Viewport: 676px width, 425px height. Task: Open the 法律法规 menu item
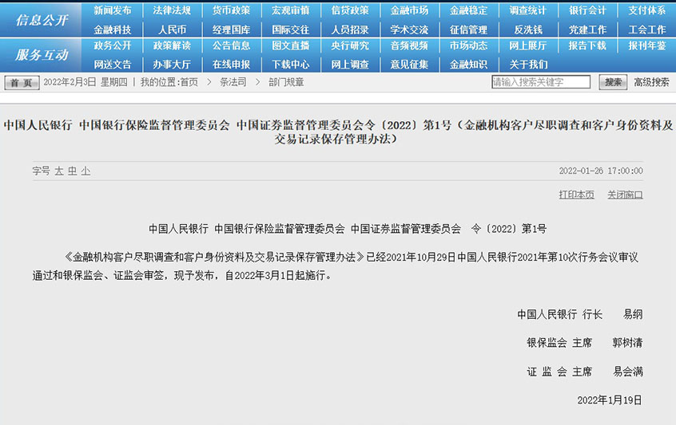(x=172, y=10)
